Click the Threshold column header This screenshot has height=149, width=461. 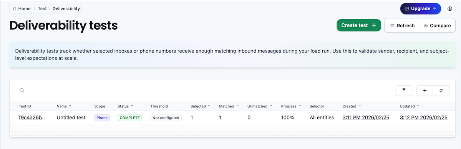coord(159,106)
